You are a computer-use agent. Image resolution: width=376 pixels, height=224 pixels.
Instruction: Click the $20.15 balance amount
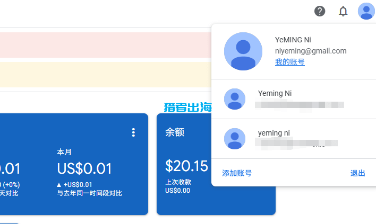tap(186, 166)
